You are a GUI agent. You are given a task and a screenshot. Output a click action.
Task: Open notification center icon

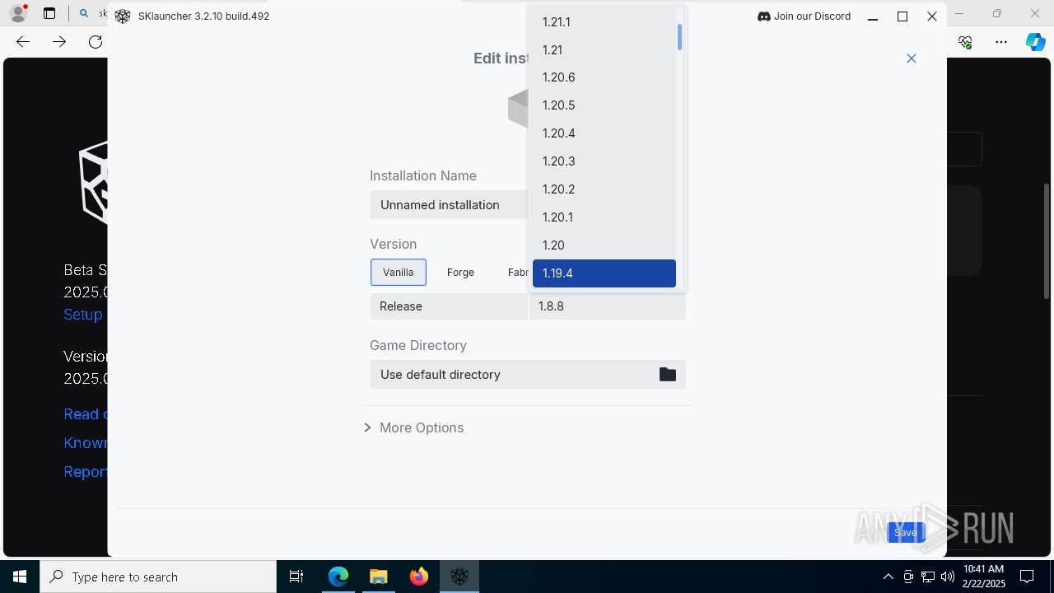pyautogui.click(x=1027, y=577)
